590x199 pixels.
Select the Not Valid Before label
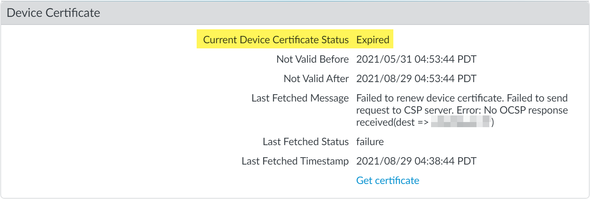tap(312, 59)
